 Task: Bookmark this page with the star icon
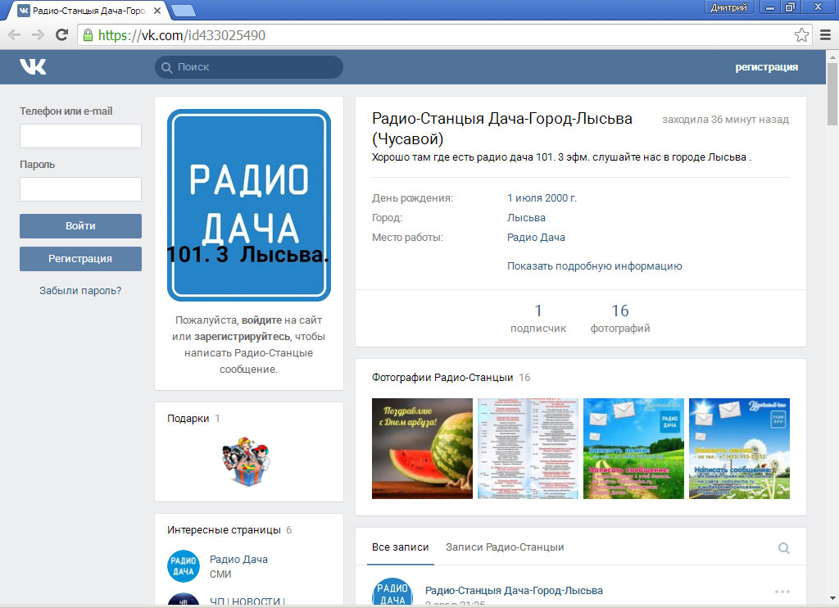801,35
